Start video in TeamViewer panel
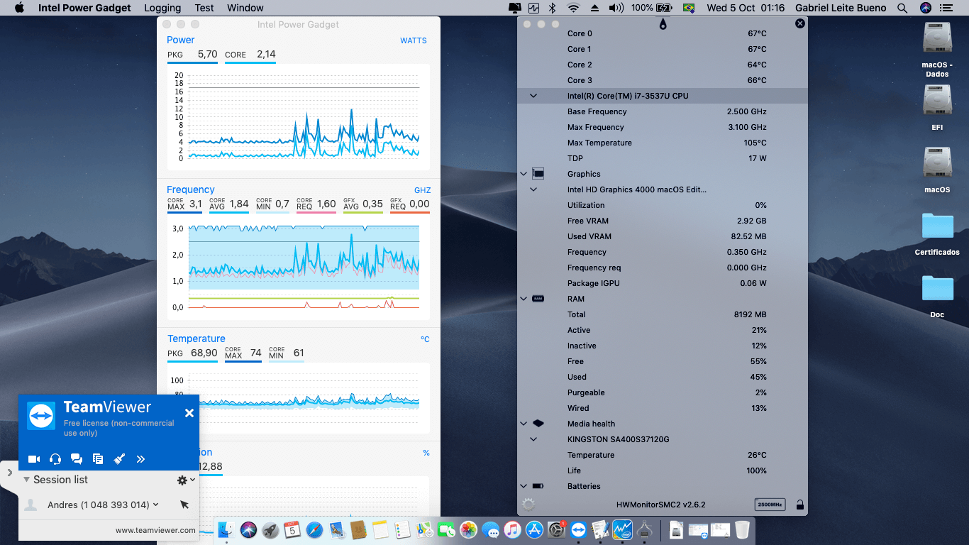 34,459
